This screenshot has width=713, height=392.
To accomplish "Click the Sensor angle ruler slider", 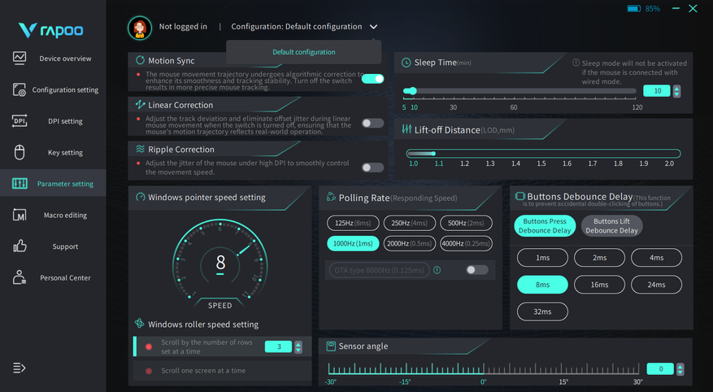I will [482, 368].
